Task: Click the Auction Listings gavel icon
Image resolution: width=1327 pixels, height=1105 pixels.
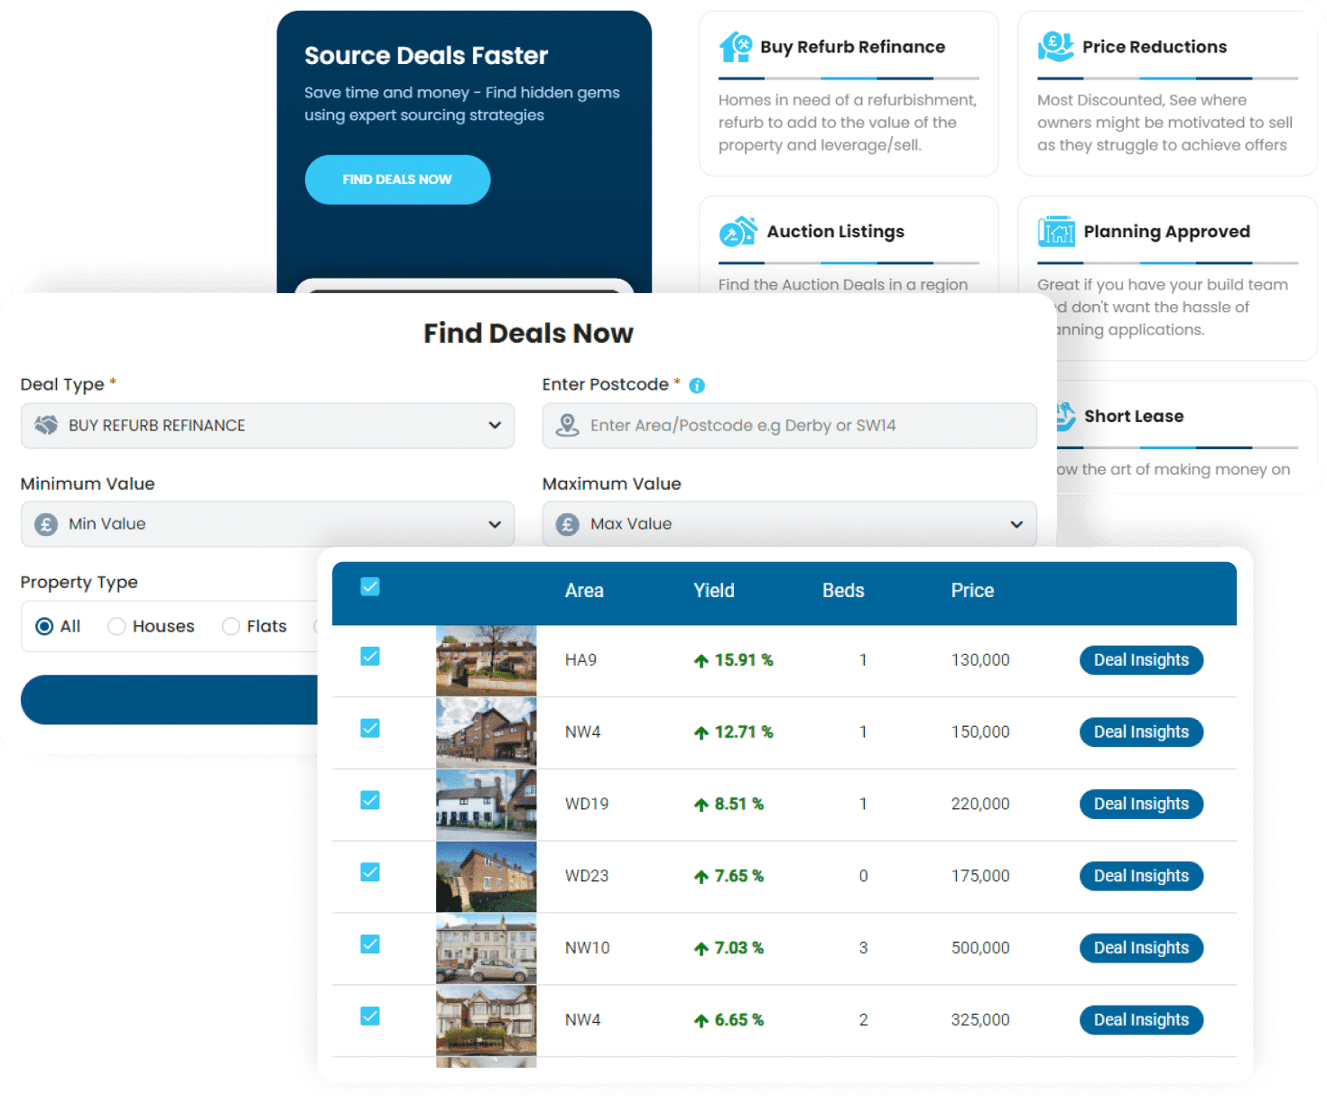Action: coord(738,232)
